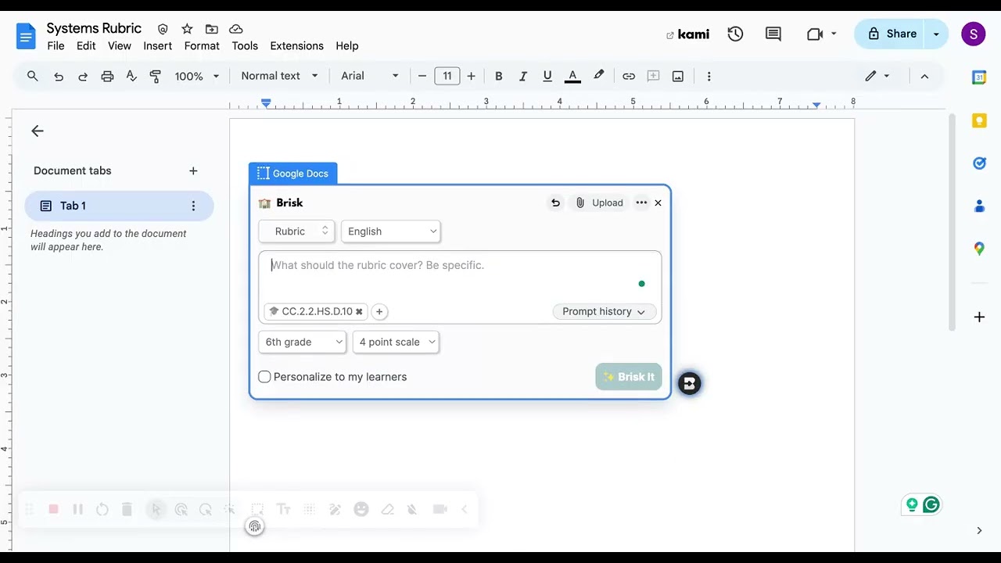
Task: Click Upload in Brisk panel
Action: pos(600,203)
